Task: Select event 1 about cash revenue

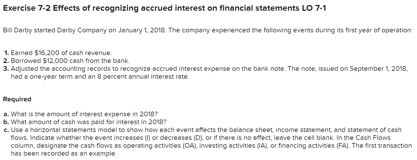Action: [58, 53]
